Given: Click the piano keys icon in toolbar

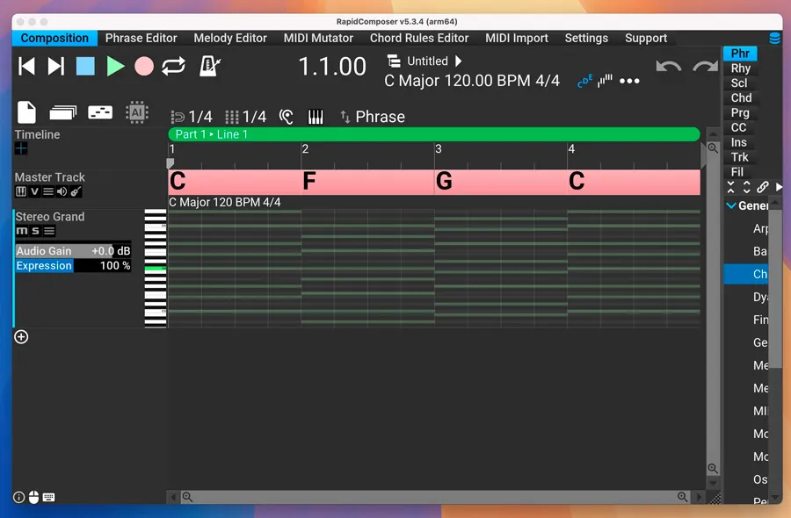Looking at the screenshot, I should tap(316, 117).
